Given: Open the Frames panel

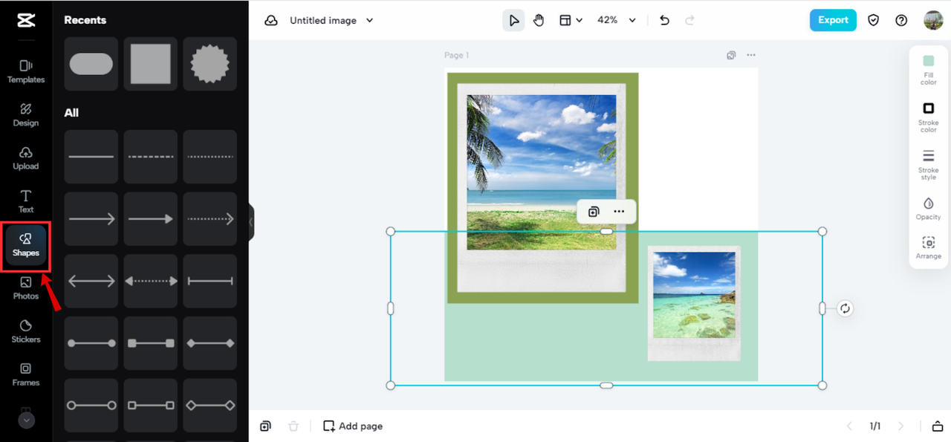Looking at the screenshot, I should [x=26, y=374].
